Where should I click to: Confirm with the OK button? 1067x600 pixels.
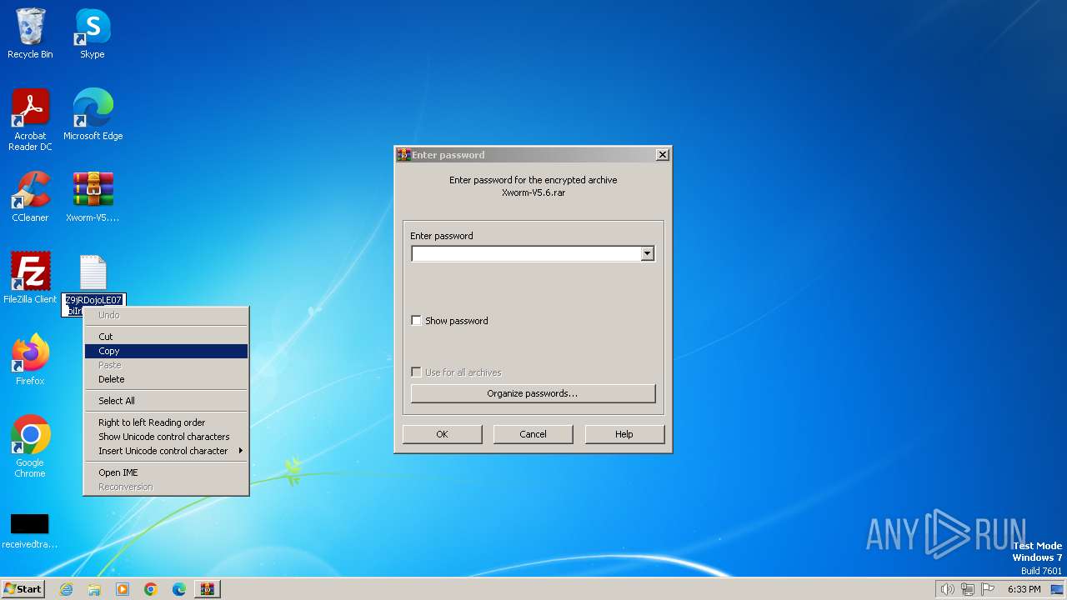point(442,434)
